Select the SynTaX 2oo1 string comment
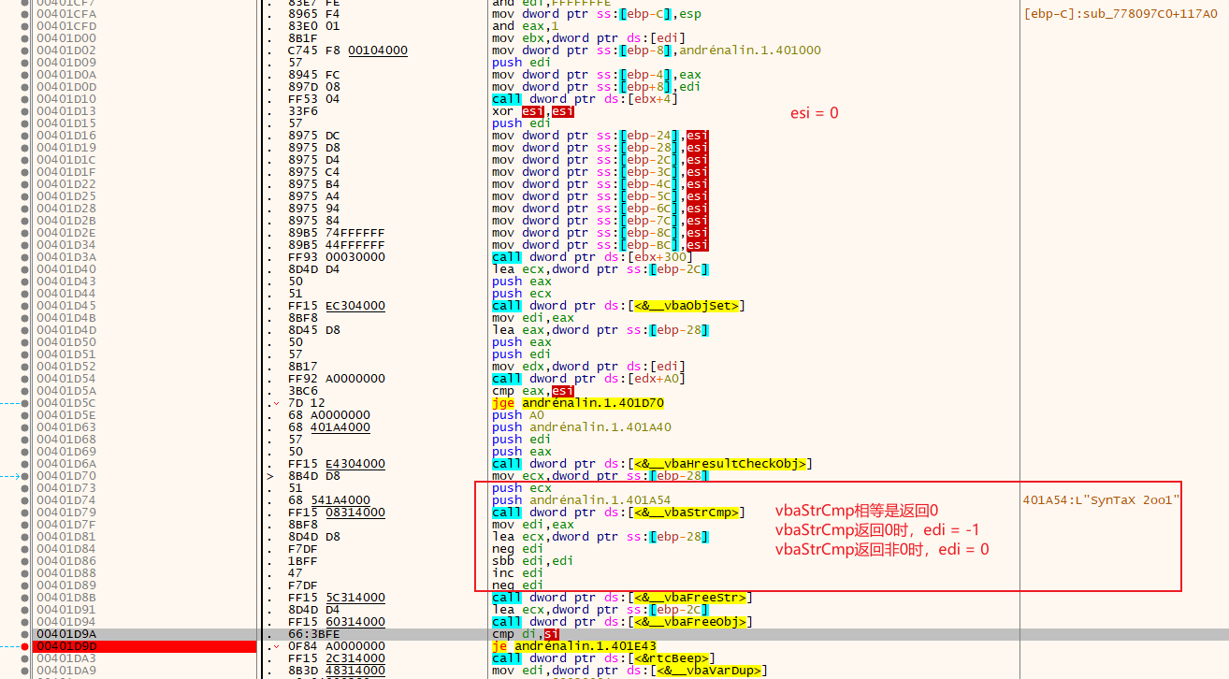The image size is (1229, 679). pyautogui.click(x=1102, y=500)
